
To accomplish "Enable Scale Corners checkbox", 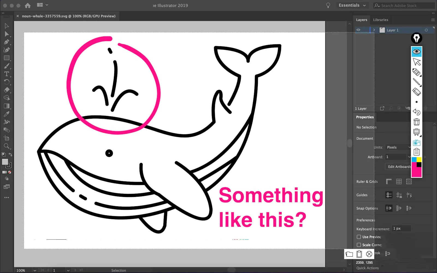I will coord(359,245).
